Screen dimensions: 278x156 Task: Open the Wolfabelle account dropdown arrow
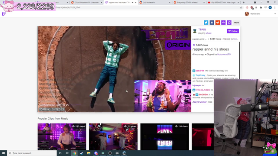275,14
